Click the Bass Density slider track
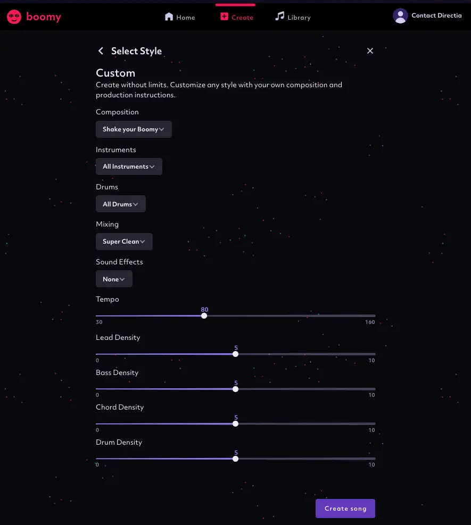Screen dimensions: 471x525 [235, 389]
